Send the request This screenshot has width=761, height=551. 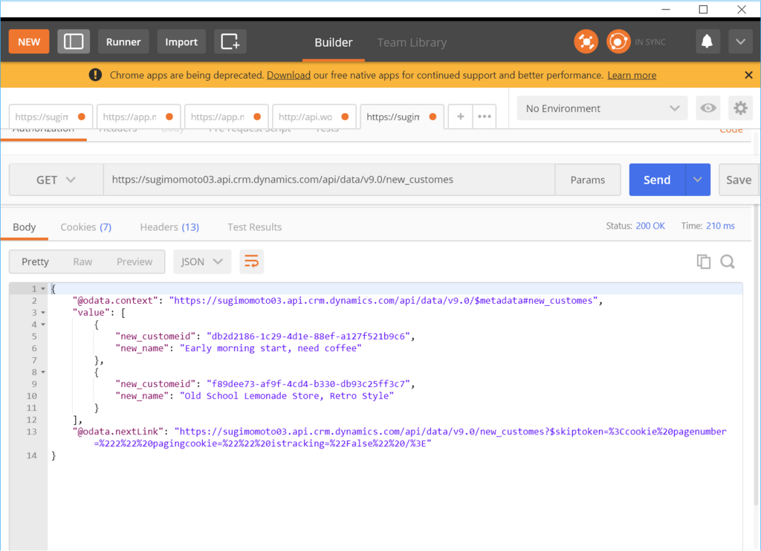coord(657,180)
